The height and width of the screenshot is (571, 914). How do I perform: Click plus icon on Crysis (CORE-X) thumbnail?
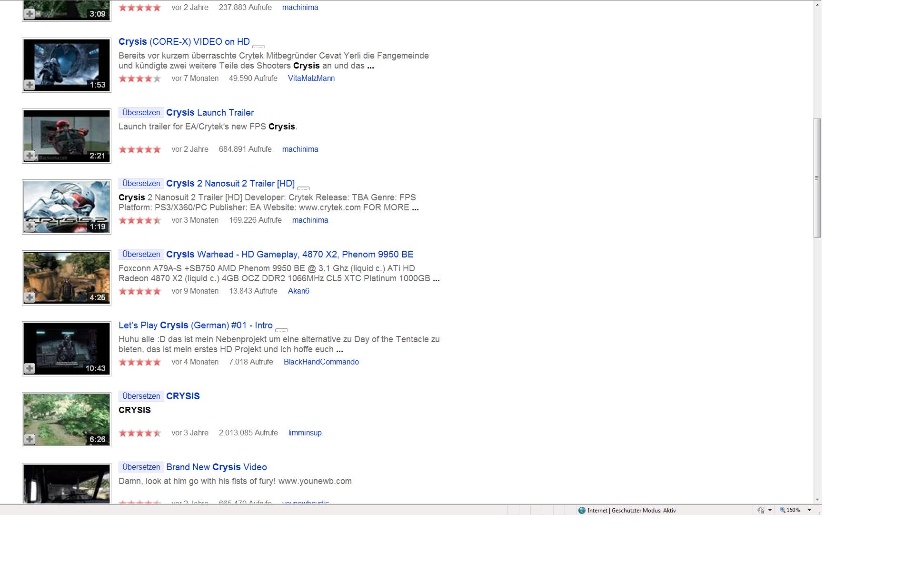(30, 85)
